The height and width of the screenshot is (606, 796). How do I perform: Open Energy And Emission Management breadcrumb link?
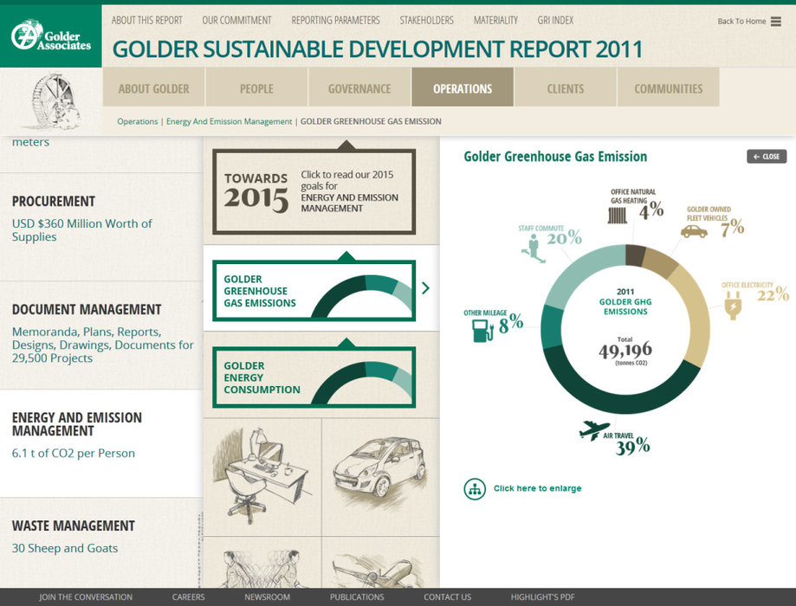[229, 122]
